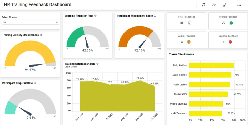Open the glasses view mode icon
The width and height of the screenshot is (248, 125).
tap(214, 5)
